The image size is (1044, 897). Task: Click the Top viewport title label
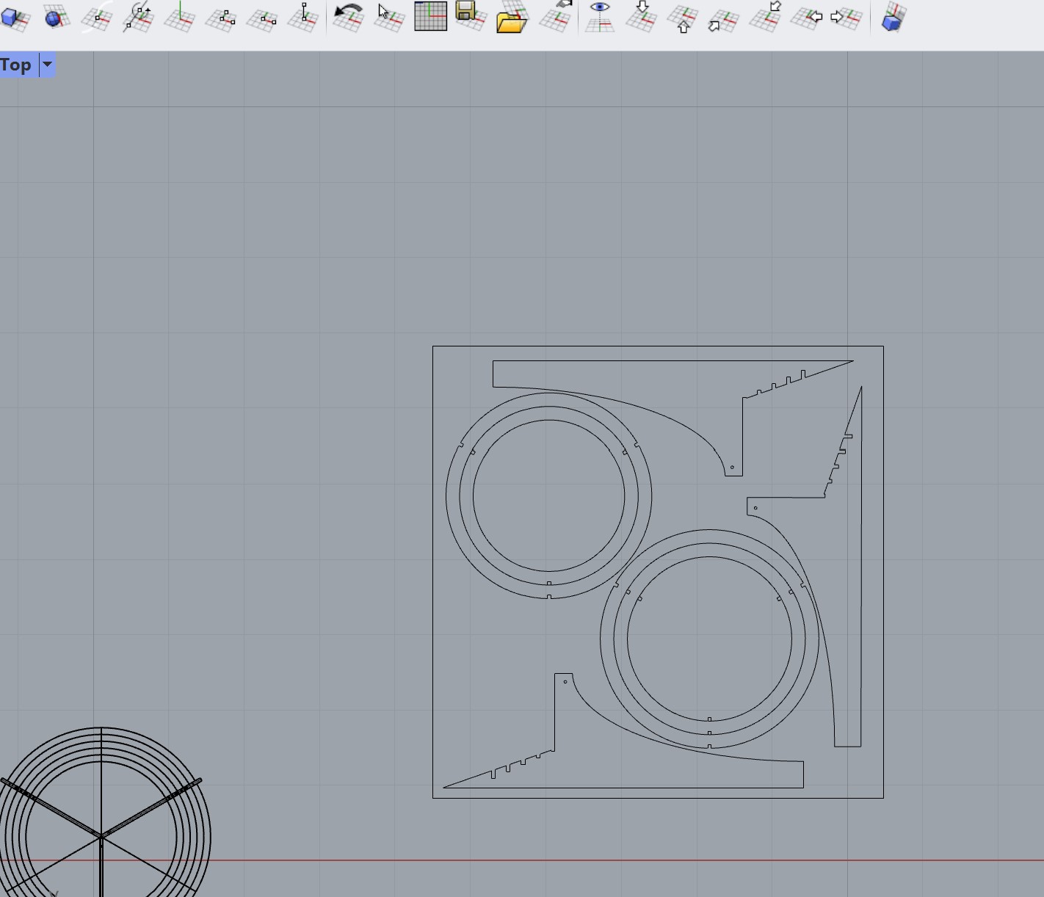[16, 65]
